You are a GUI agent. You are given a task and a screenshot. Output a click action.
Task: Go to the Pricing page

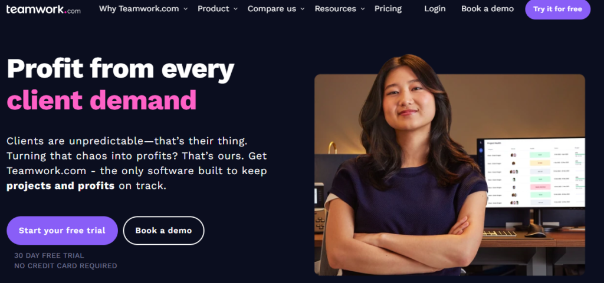coord(388,8)
